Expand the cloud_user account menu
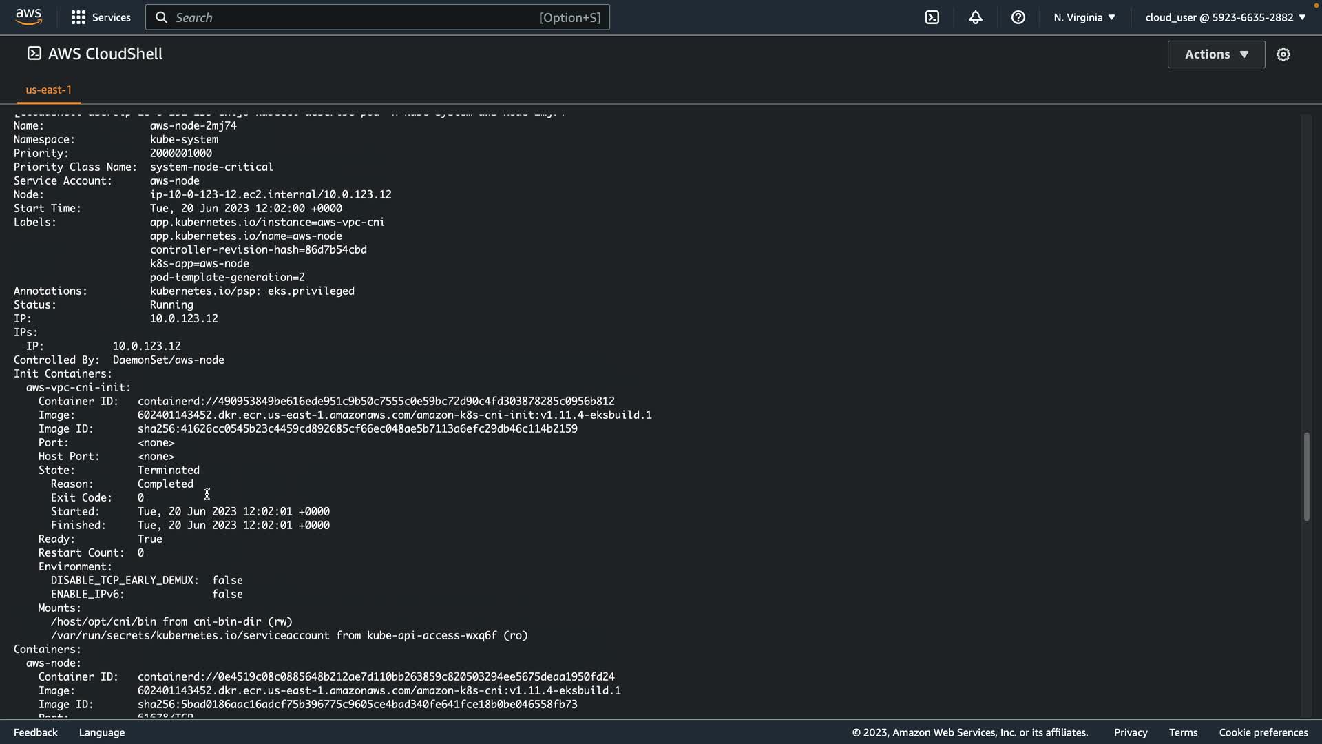Viewport: 1322px width, 744px height. (1225, 17)
